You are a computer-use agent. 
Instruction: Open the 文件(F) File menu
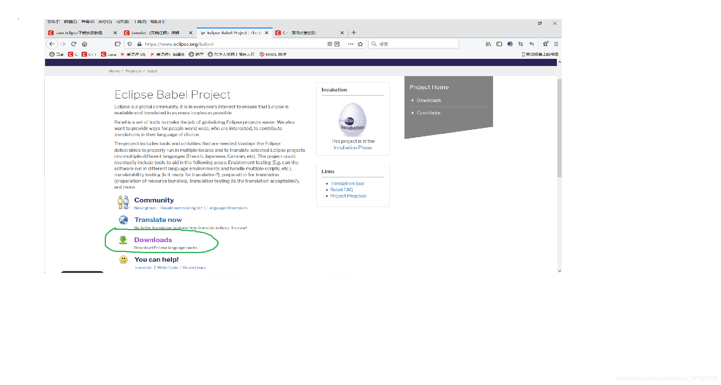[x=53, y=22]
